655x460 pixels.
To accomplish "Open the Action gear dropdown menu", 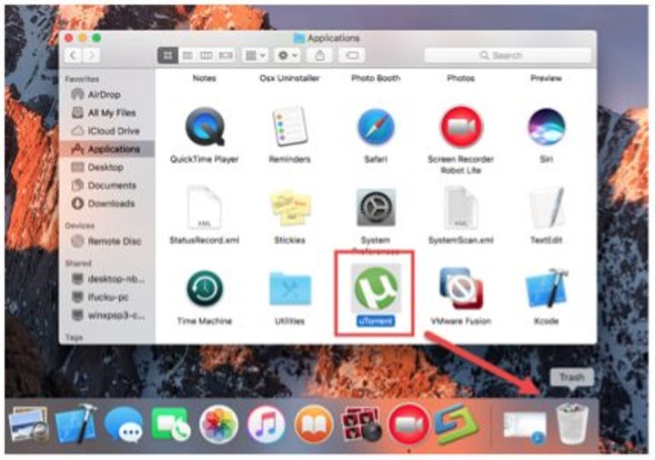I will (x=287, y=55).
